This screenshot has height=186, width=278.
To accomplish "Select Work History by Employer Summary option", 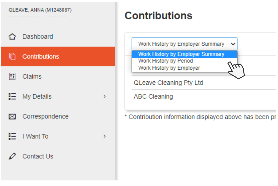I will click(x=181, y=54).
